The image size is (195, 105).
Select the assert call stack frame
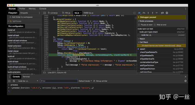pos(161,49)
